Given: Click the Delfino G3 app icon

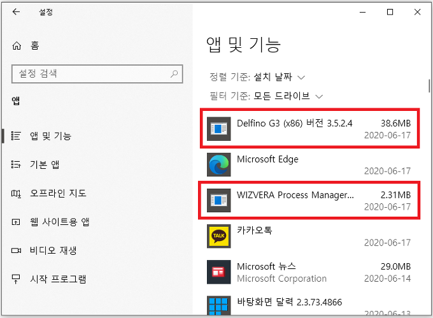Looking at the screenshot, I should tap(218, 129).
